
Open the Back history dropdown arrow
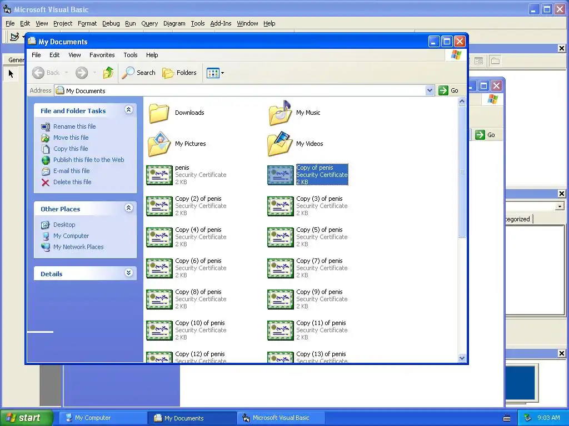pyautogui.click(x=67, y=73)
